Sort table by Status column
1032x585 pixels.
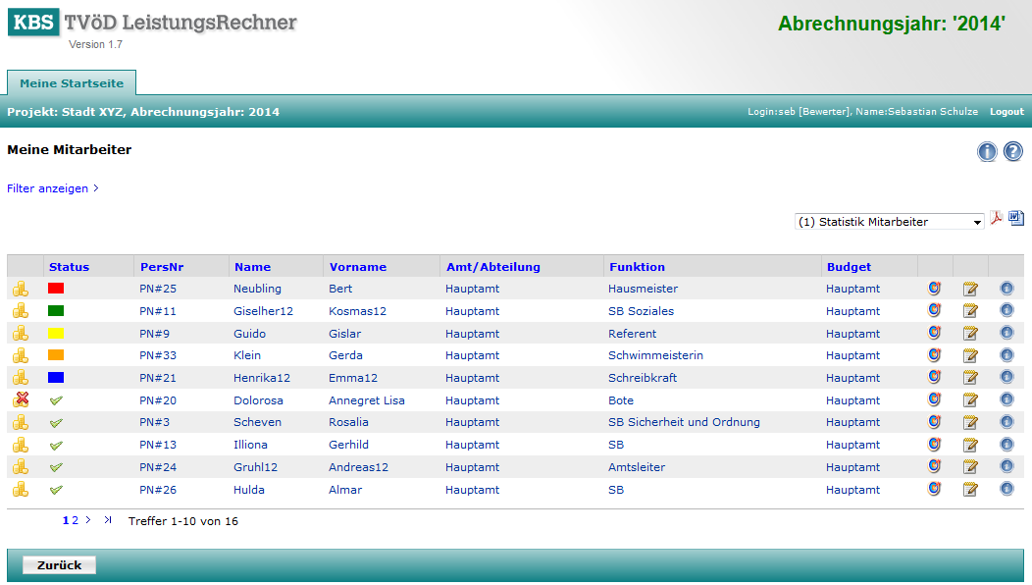[69, 267]
